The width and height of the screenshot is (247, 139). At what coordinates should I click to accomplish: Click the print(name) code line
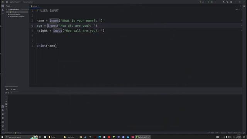47,46
